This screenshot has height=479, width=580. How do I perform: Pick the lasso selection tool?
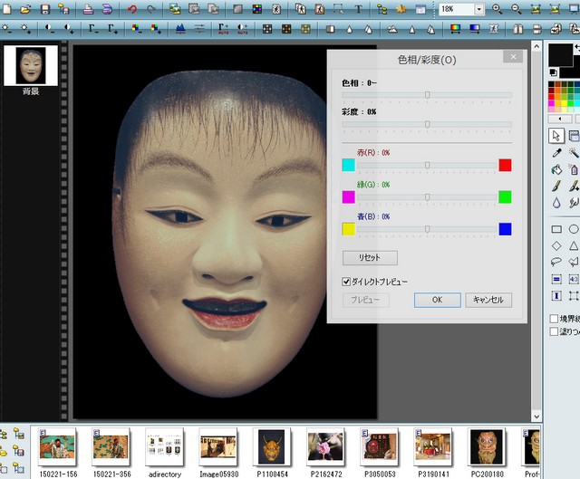[556, 263]
